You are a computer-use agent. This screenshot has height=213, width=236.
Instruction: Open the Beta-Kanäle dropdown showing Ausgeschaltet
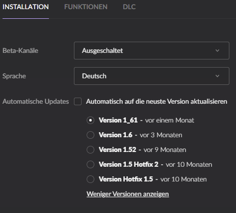pyautogui.click(x=151, y=50)
